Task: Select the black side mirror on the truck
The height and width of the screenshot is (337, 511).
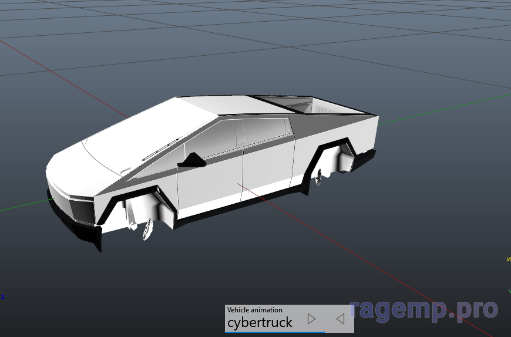Action: coord(191,160)
